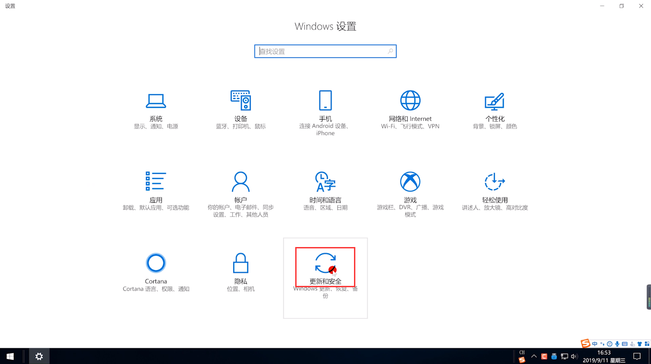Open the 设备 settings category
Screen dimensions: 651x364
click(x=241, y=111)
